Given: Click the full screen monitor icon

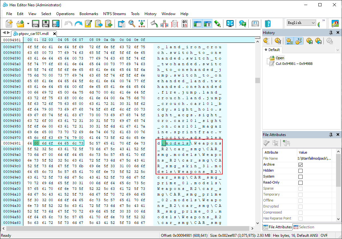Looking at the screenshot, I should coord(230,24).
